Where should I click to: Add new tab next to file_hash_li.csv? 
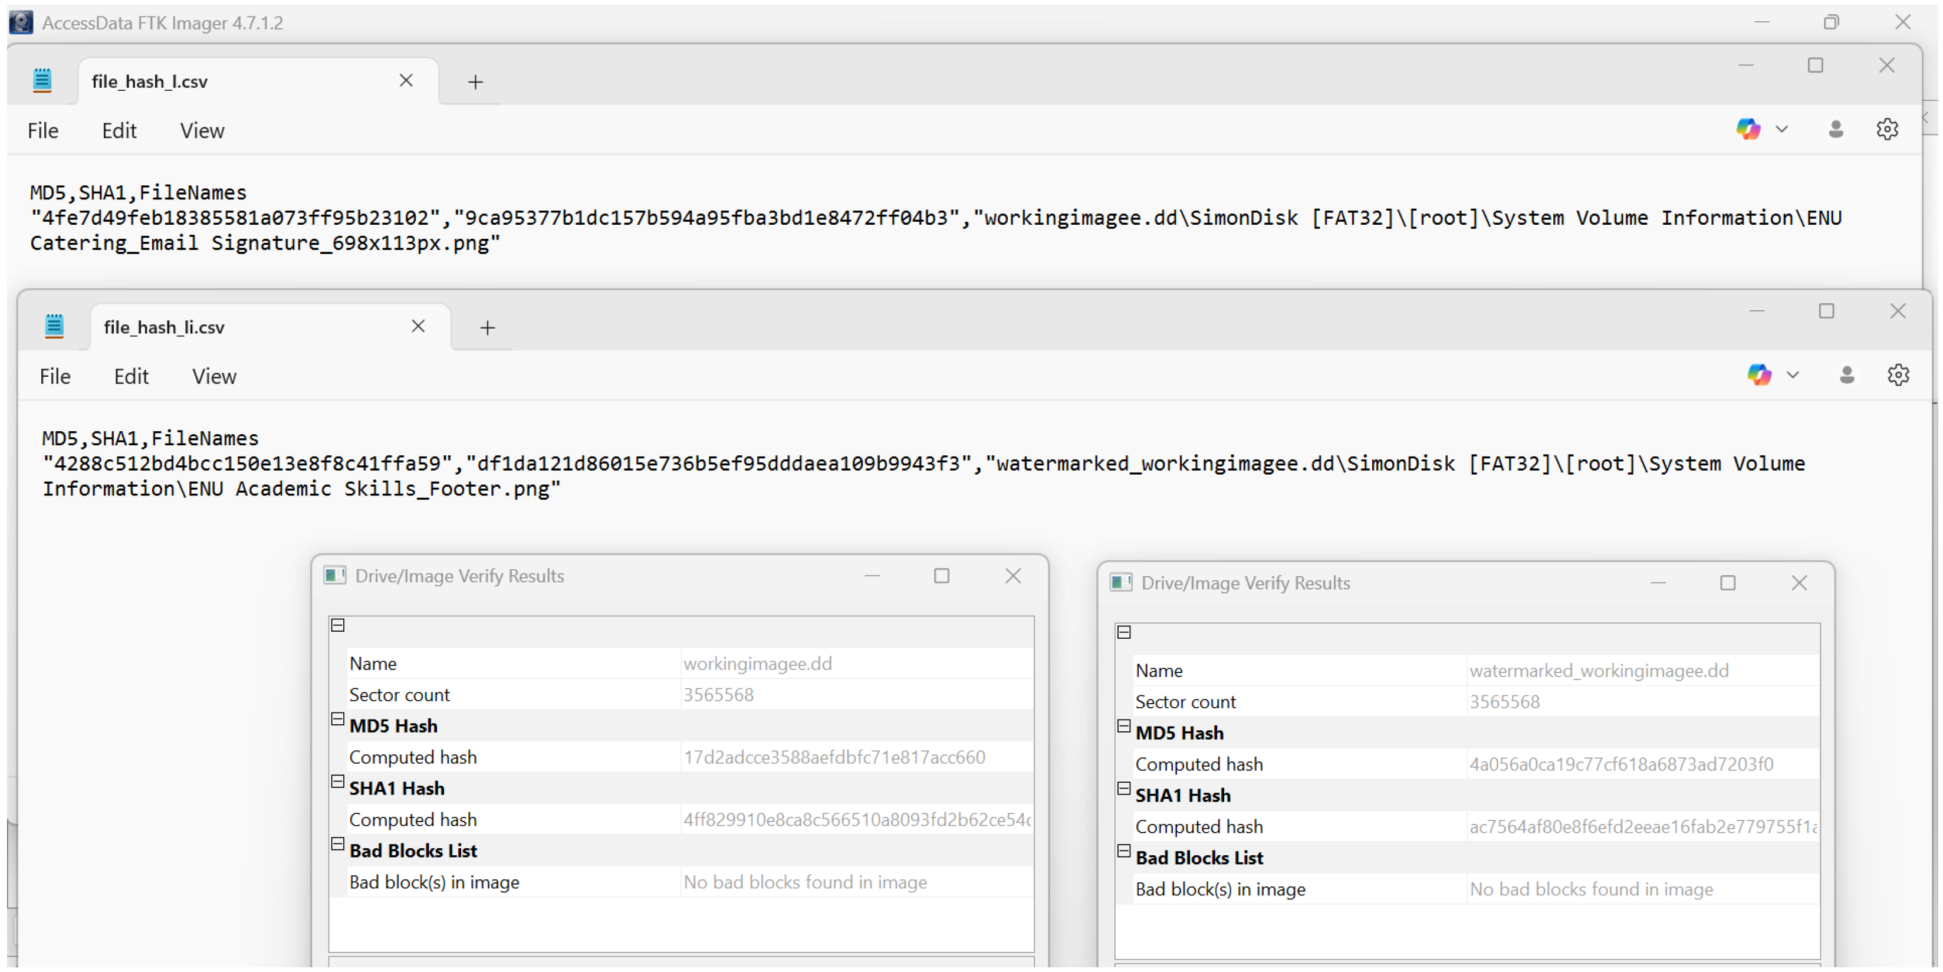(x=487, y=327)
